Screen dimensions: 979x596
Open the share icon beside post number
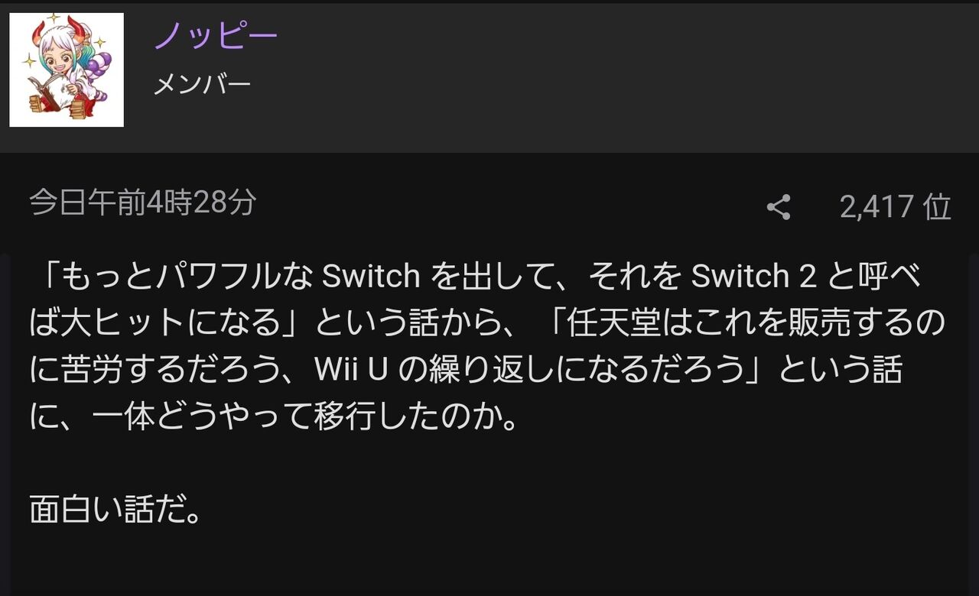point(779,207)
